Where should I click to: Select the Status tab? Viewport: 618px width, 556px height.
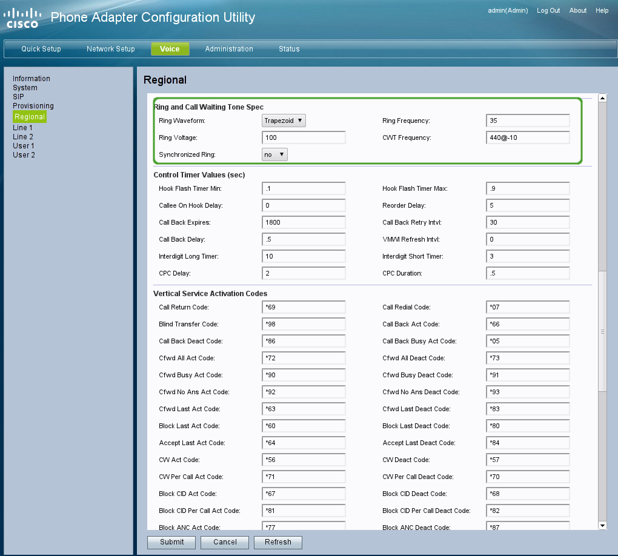pos(289,49)
